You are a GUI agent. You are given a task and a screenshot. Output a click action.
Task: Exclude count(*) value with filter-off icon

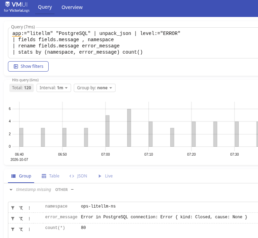(x=21, y=229)
